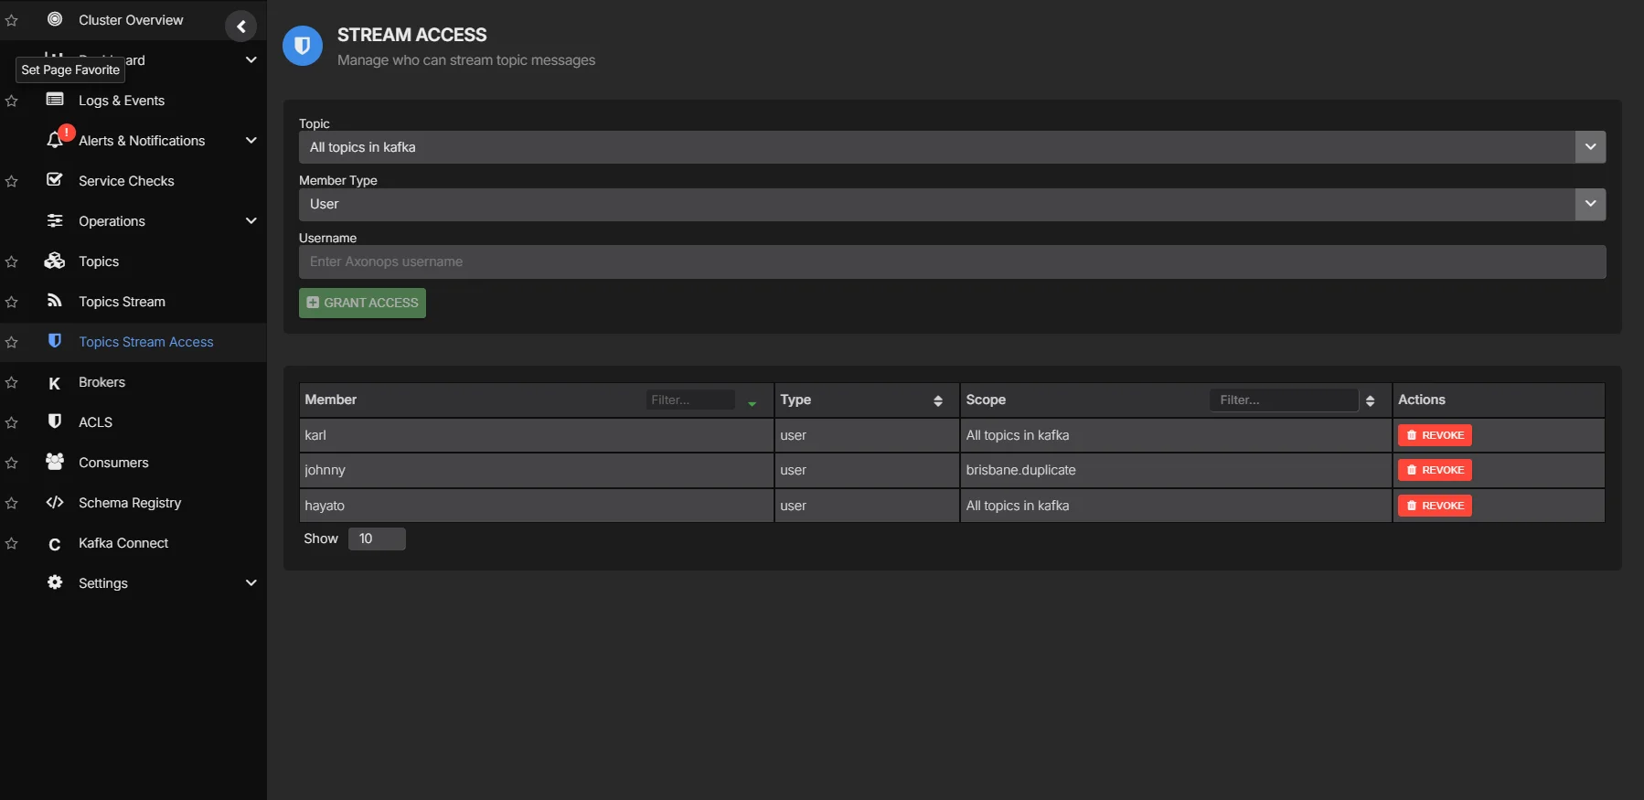Viewport: 1644px width, 800px height.
Task: Toggle favorite star for Logs & Events
Action: [x=12, y=101]
